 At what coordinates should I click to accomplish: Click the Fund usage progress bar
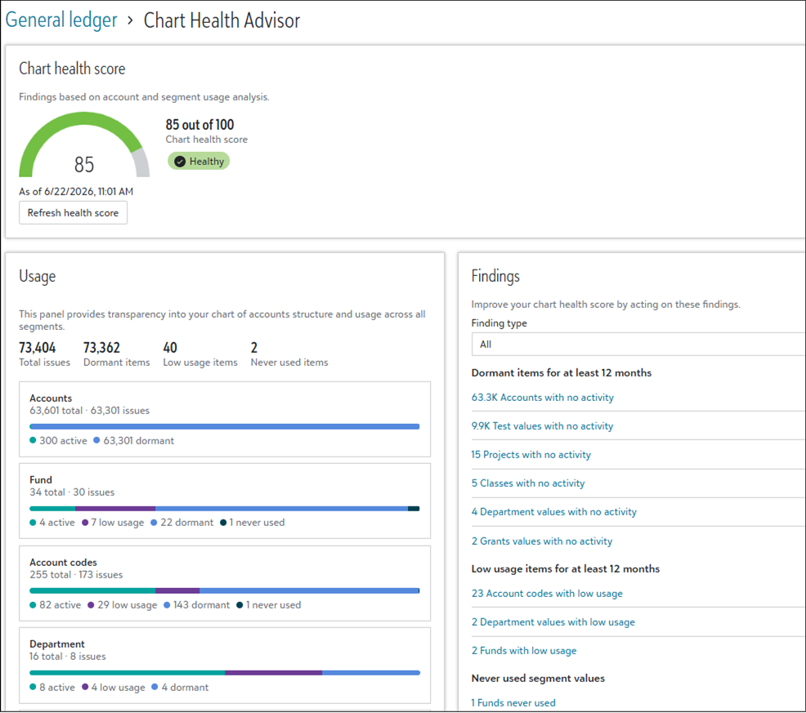[x=225, y=509]
